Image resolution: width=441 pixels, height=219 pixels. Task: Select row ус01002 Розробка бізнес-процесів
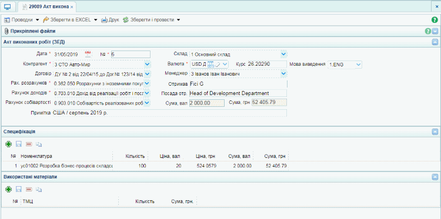pos(66,166)
